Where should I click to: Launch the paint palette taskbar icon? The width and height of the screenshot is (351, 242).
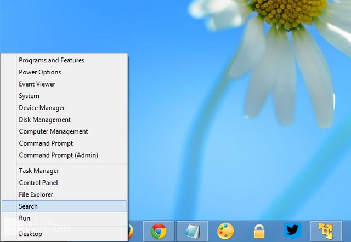pos(225,231)
